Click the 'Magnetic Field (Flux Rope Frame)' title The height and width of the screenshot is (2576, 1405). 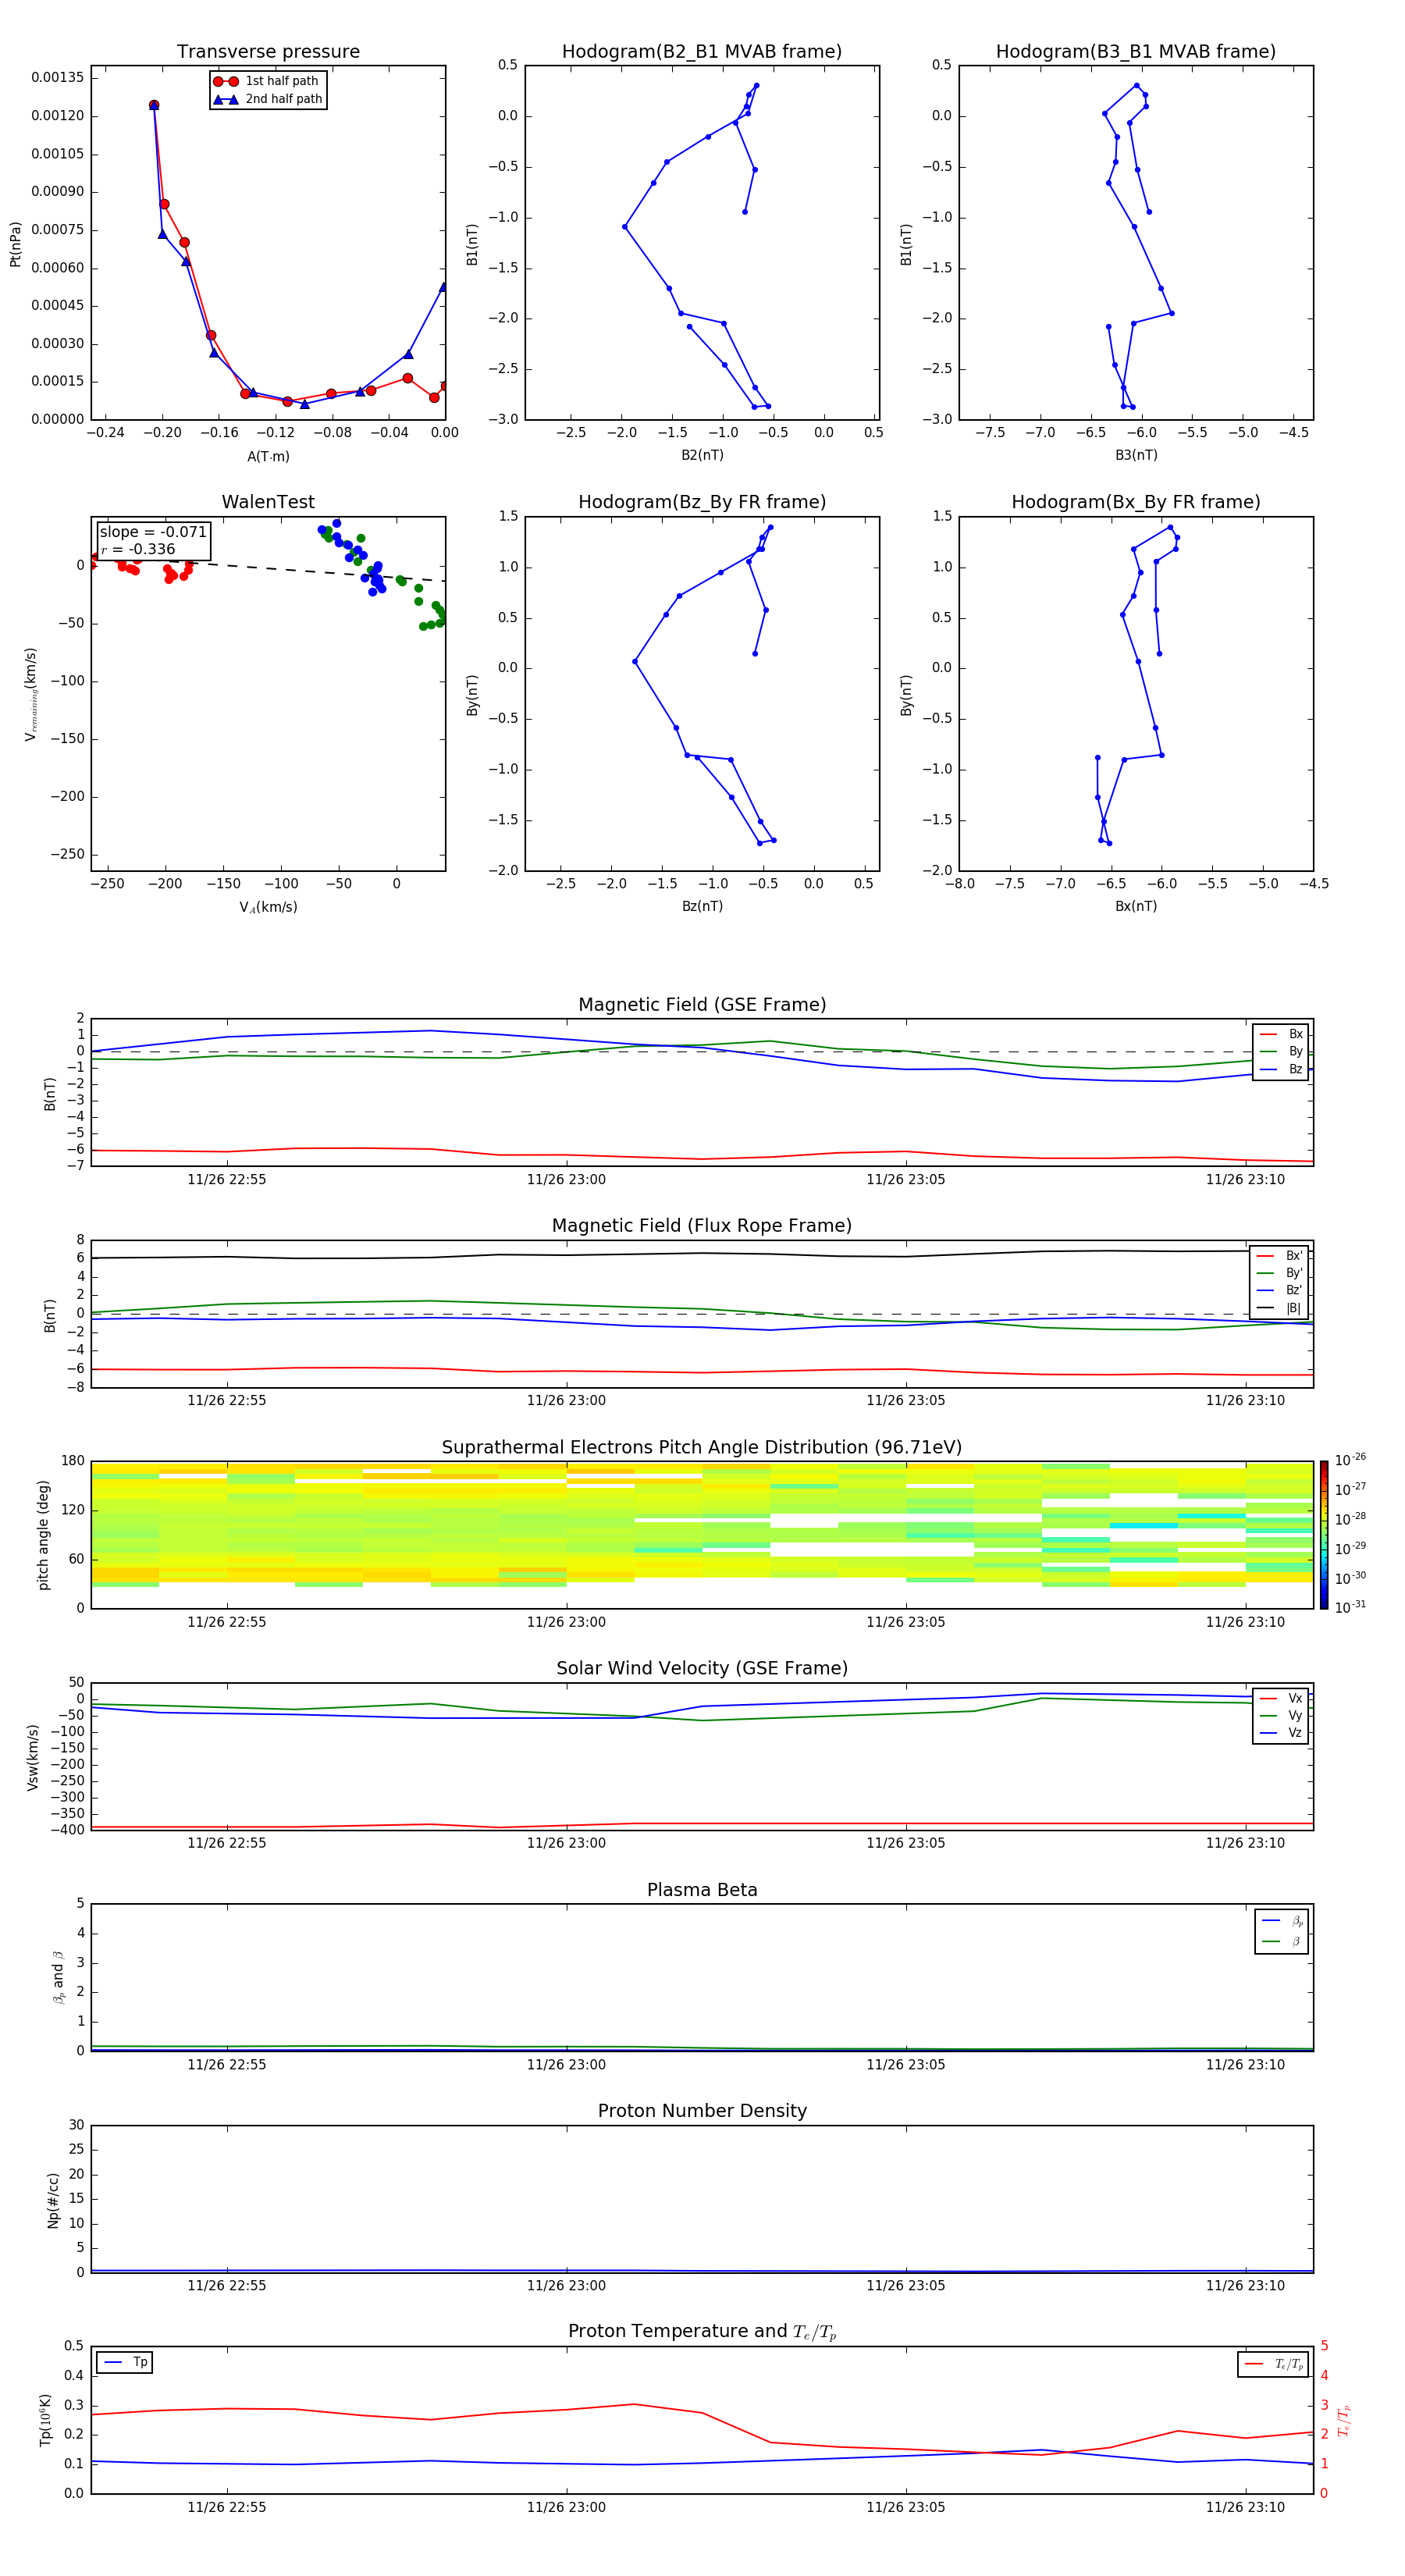click(x=702, y=1226)
